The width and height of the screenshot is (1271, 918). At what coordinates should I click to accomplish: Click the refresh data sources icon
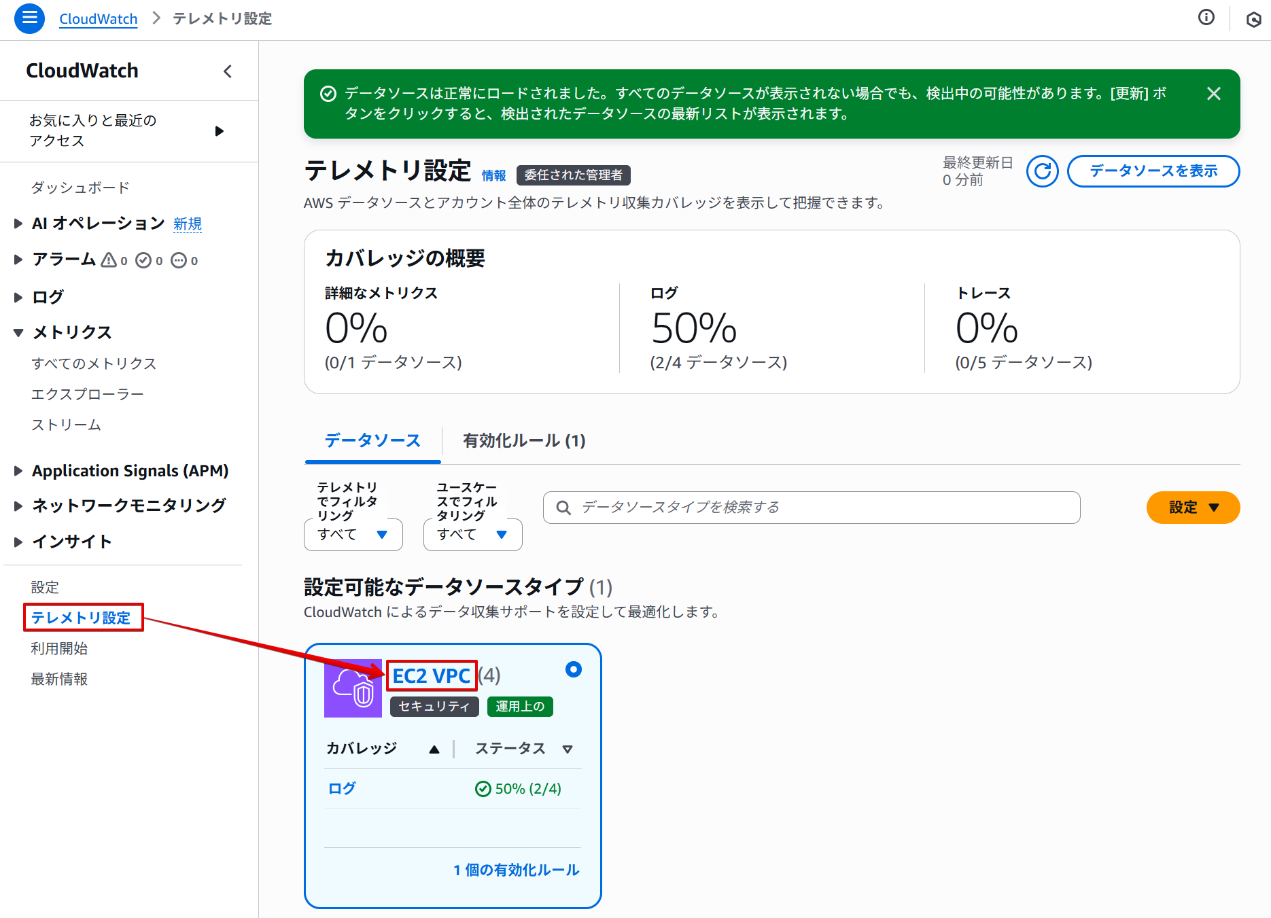(x=1042, y=171)
